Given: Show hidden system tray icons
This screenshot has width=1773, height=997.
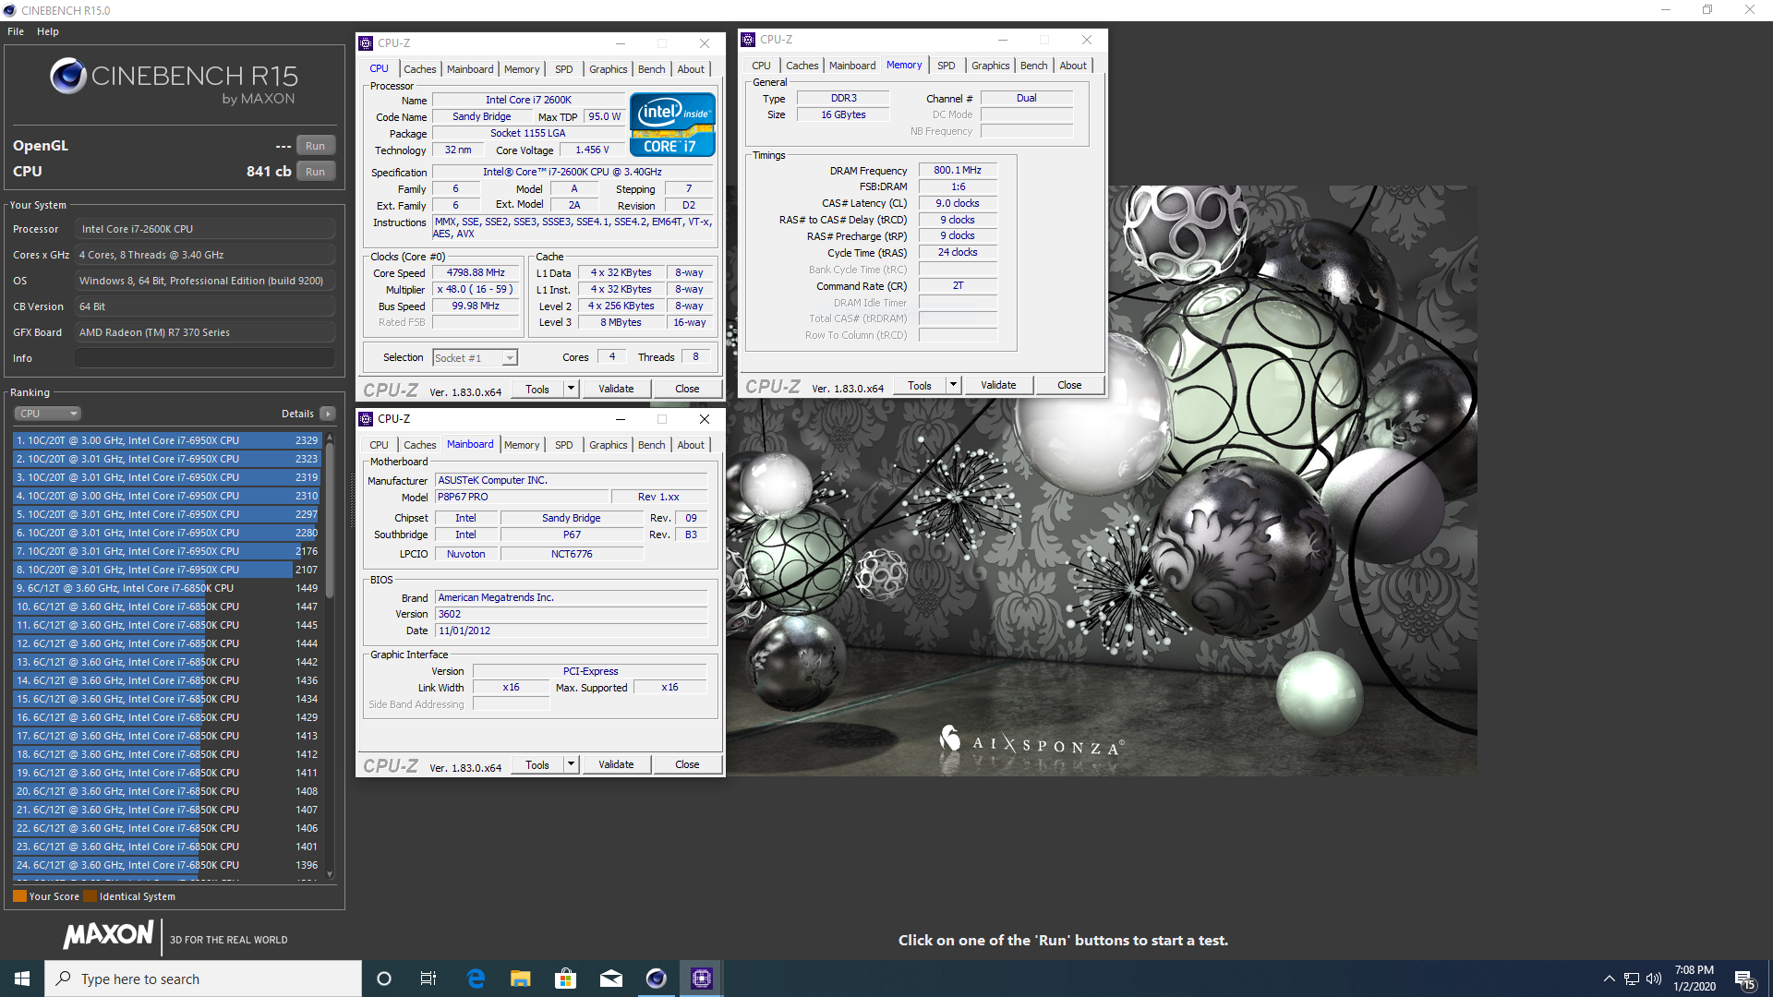Looking at the screenshot, I should coord(1609,979).
